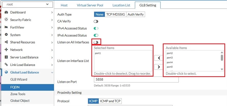Click the System gear icon
The image size is (227, 106).
point(6,35)
